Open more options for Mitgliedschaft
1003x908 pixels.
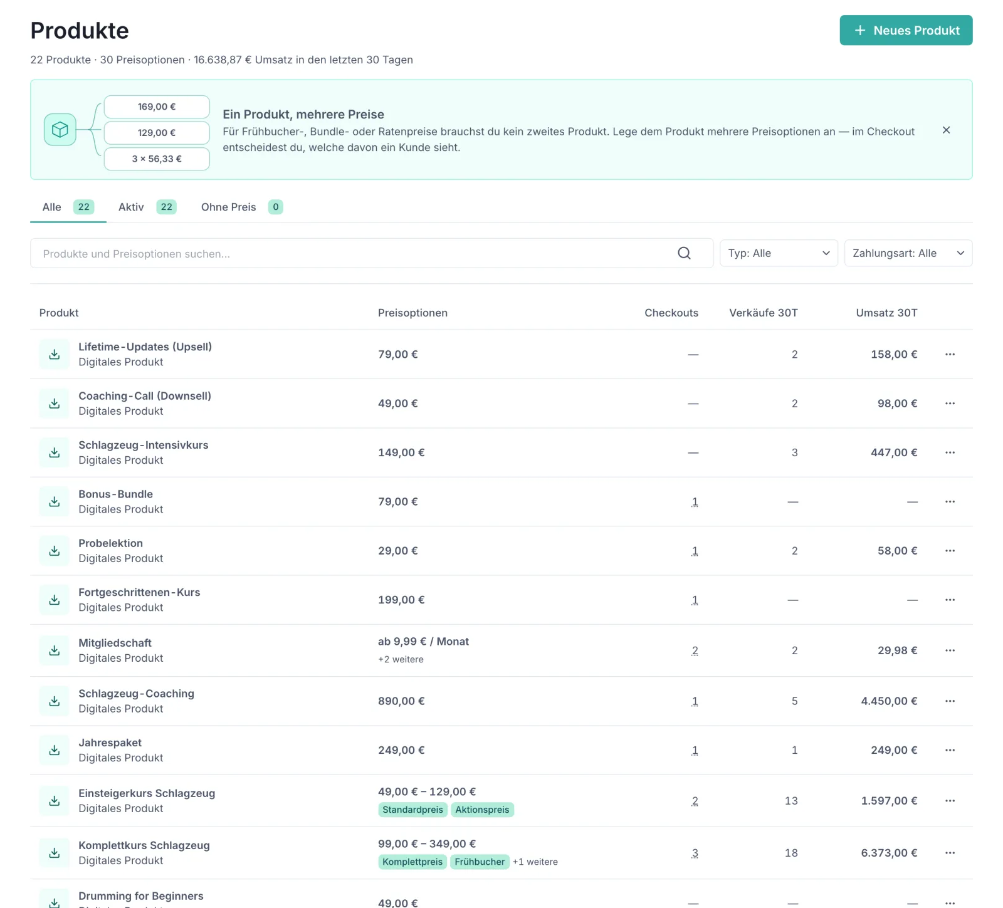(950, 650)
